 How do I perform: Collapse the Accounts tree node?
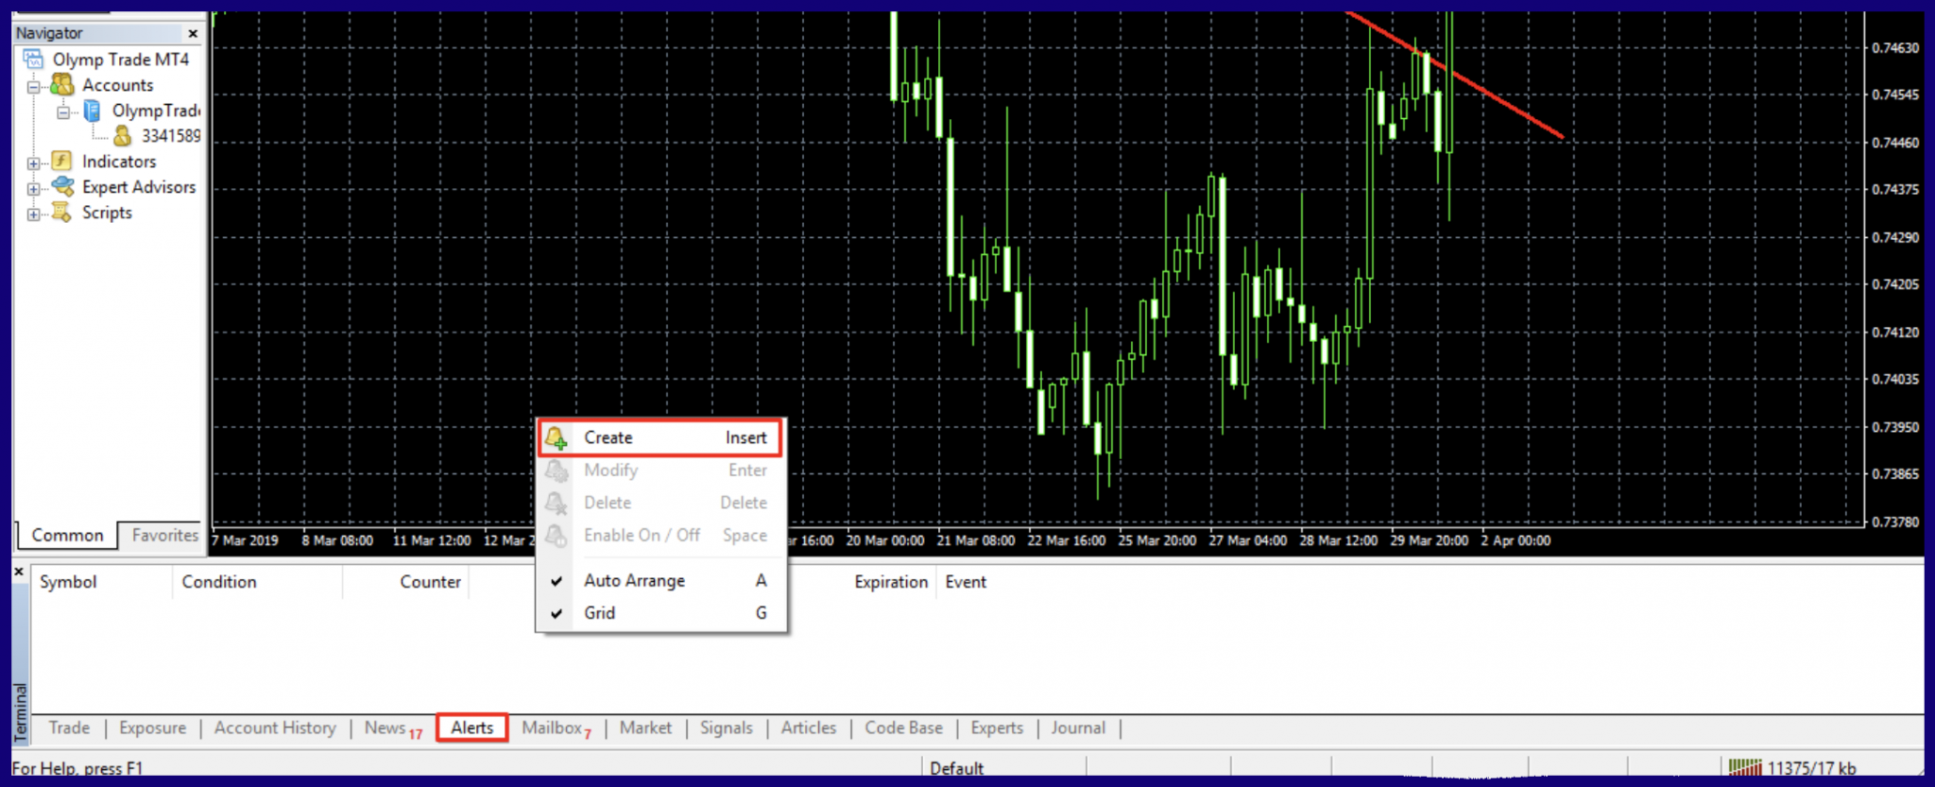click(x=34, y=87)
